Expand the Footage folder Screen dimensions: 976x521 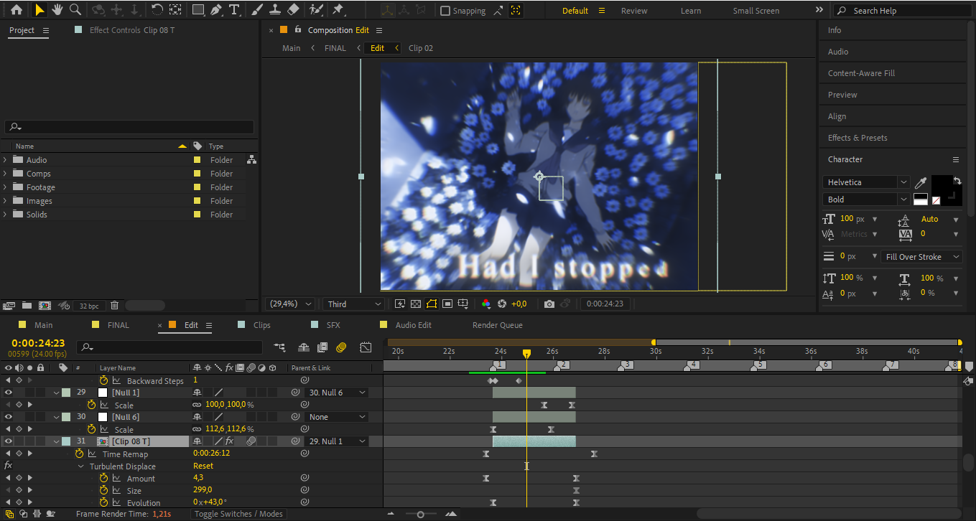[6, 187]
